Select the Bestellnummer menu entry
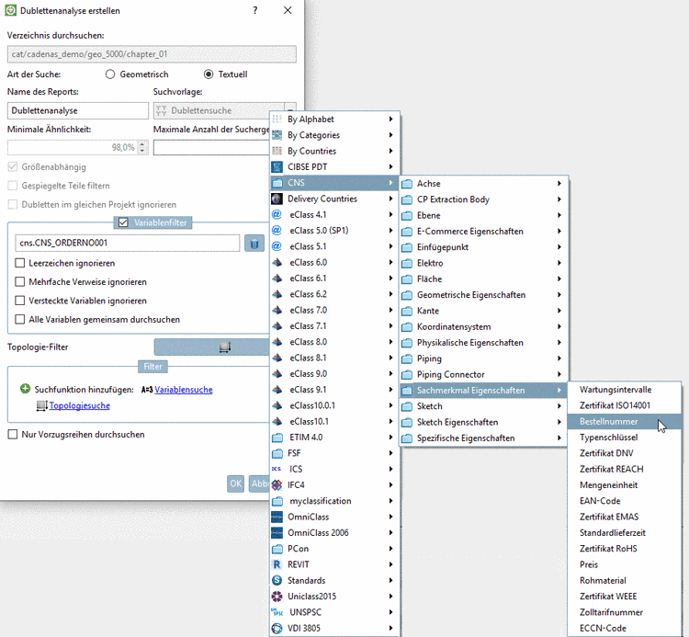Image resolution: width=689 pixels, height=637 pixels. pos(625,422)
